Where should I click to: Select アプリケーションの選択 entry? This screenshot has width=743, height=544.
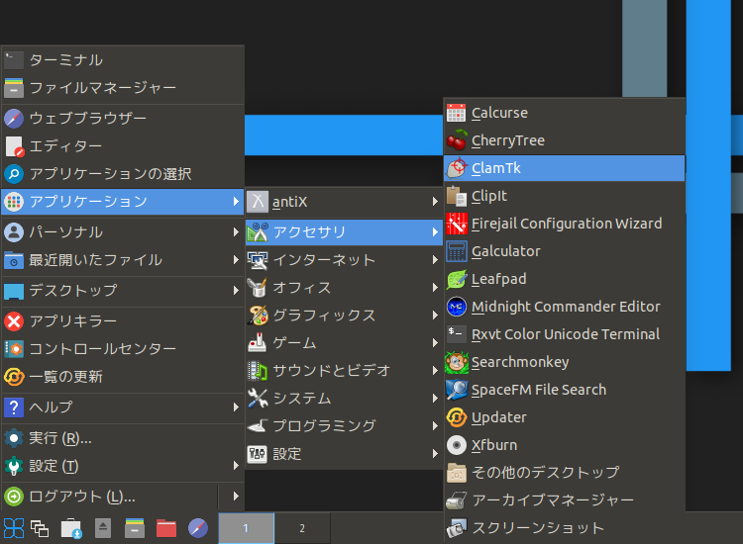(123, 174)
